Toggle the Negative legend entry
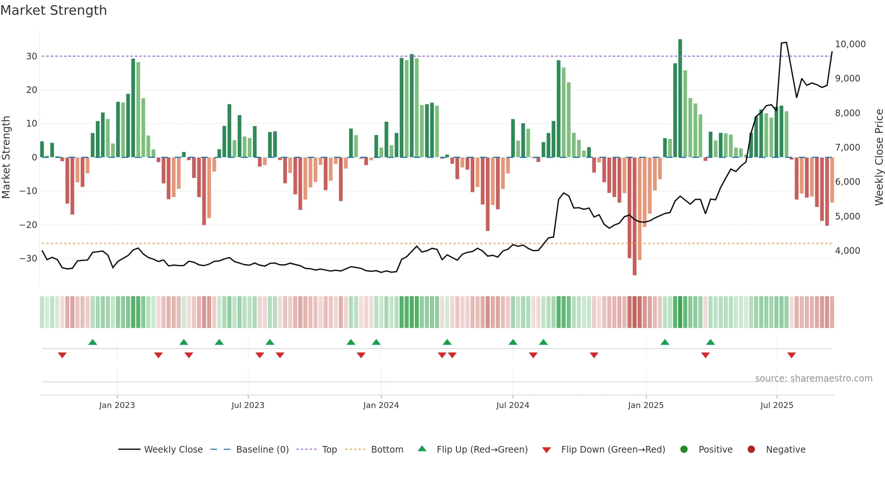 pos(776,449)
